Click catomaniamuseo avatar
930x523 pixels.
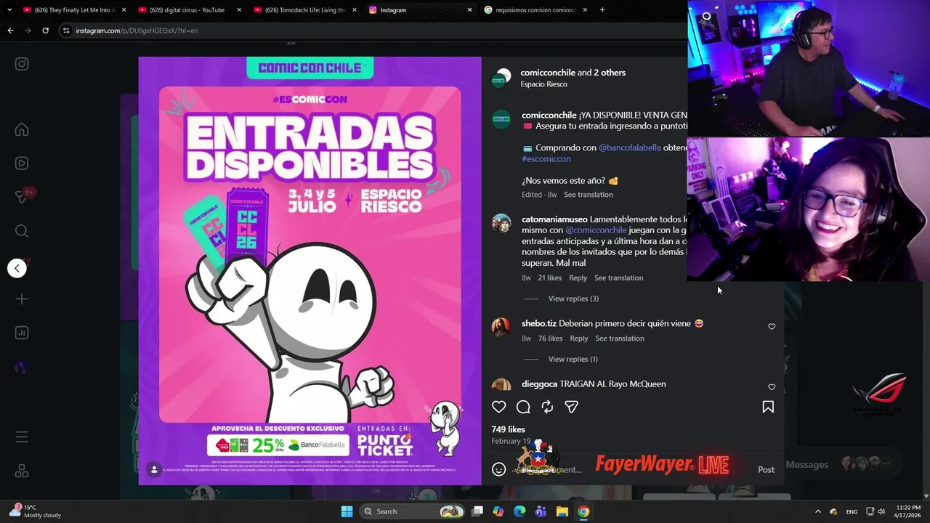tap(501, 223)
